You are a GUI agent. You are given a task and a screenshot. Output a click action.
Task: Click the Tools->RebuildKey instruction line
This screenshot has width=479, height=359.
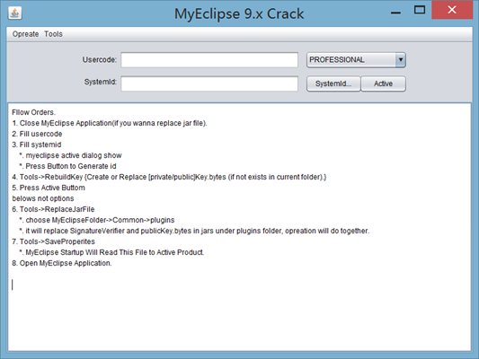169,177
